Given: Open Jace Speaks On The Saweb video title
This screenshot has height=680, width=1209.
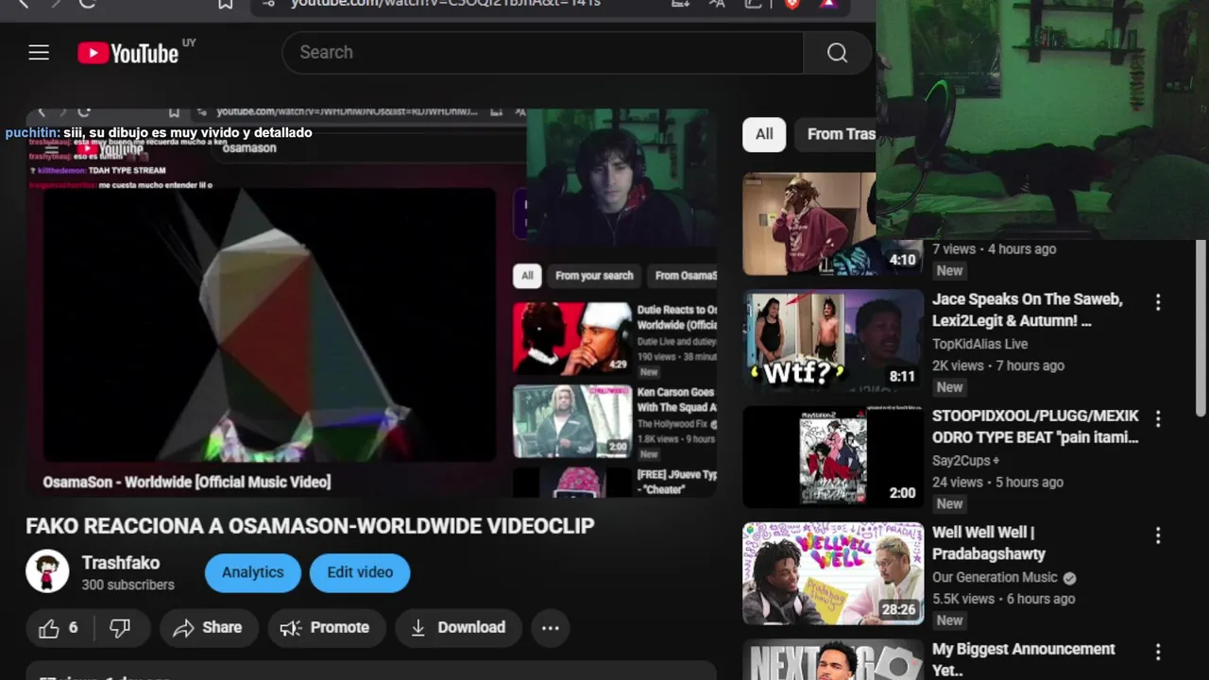Looking at the screenshot, I should pyautogui.click(x=1028, y=310).
